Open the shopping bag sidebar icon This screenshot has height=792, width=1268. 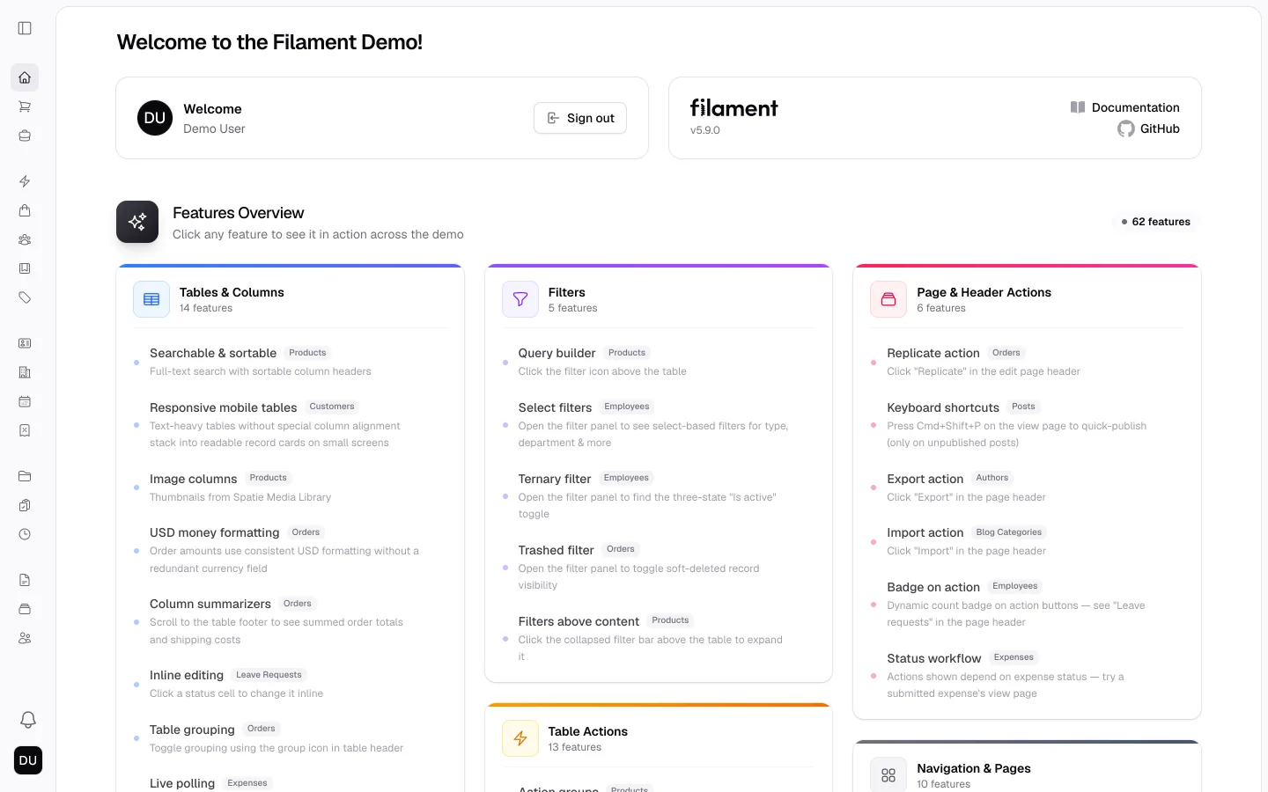click(x=25, y=210)
